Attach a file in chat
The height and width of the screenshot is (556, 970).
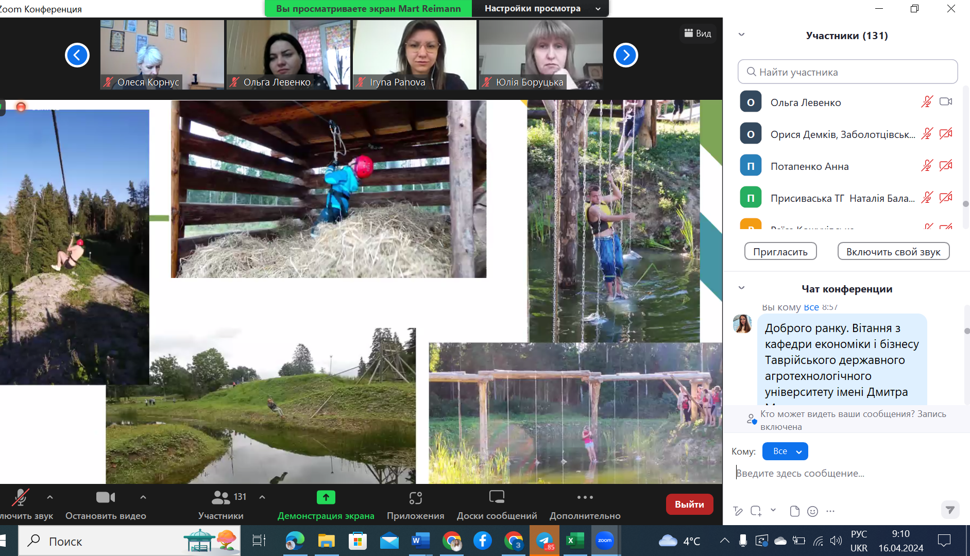[795, 511]
